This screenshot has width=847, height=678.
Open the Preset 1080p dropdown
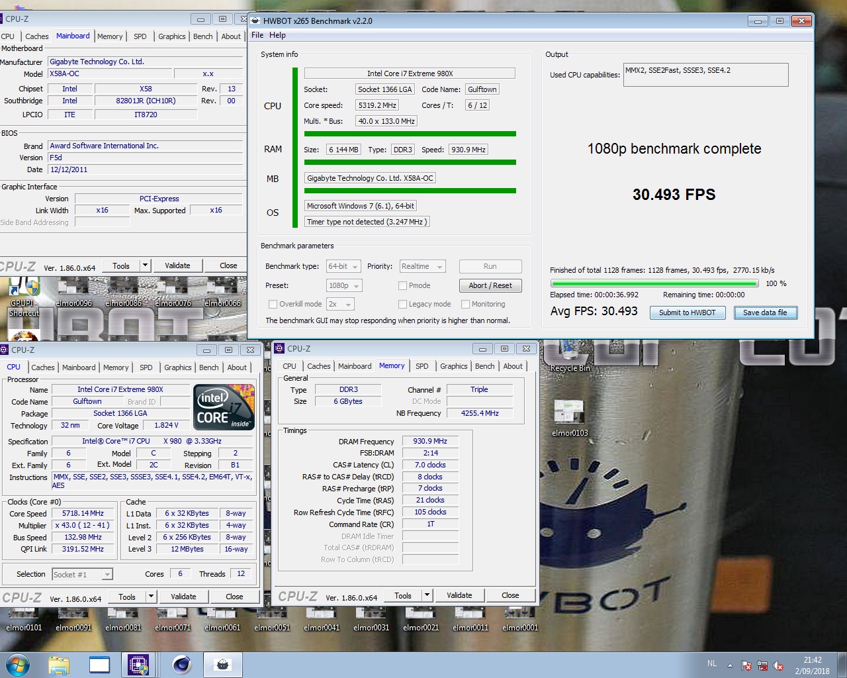pos(344,285)
